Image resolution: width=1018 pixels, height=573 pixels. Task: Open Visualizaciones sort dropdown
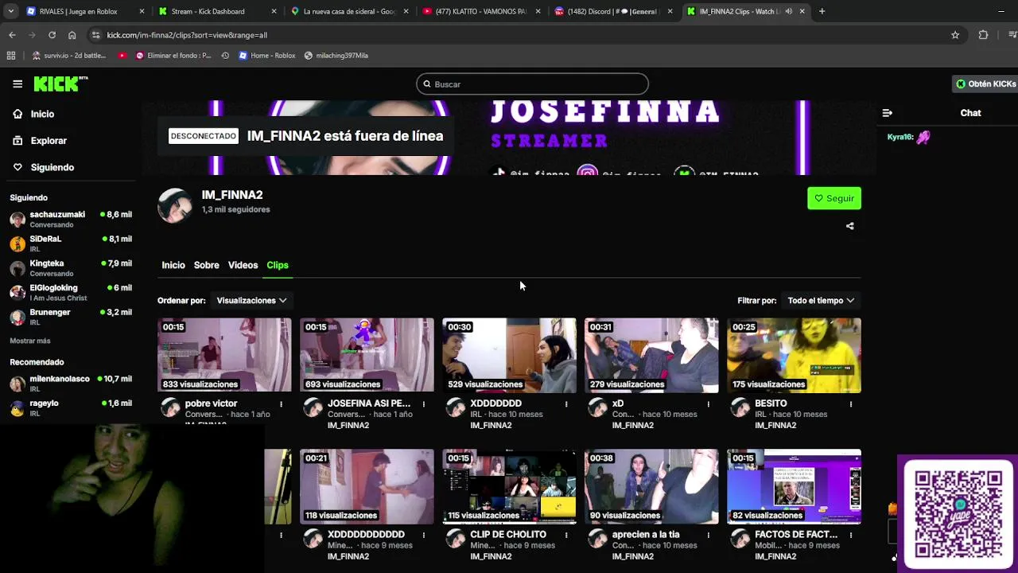click(251, 301)
